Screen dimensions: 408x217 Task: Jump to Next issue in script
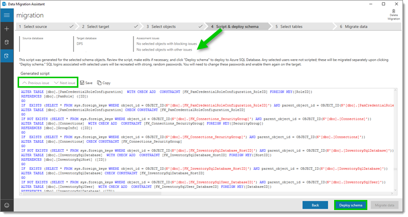pyautogui.click(x=65, y=83)
